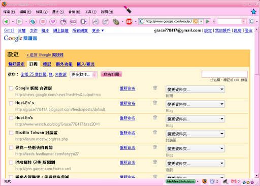
Task: Click the green Go arrow beside the address bar
Action: coord(208,21)
